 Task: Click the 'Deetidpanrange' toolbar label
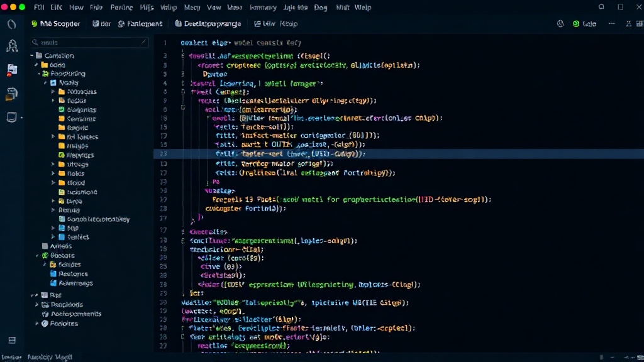pyautogui.click(x=213, y=24)
